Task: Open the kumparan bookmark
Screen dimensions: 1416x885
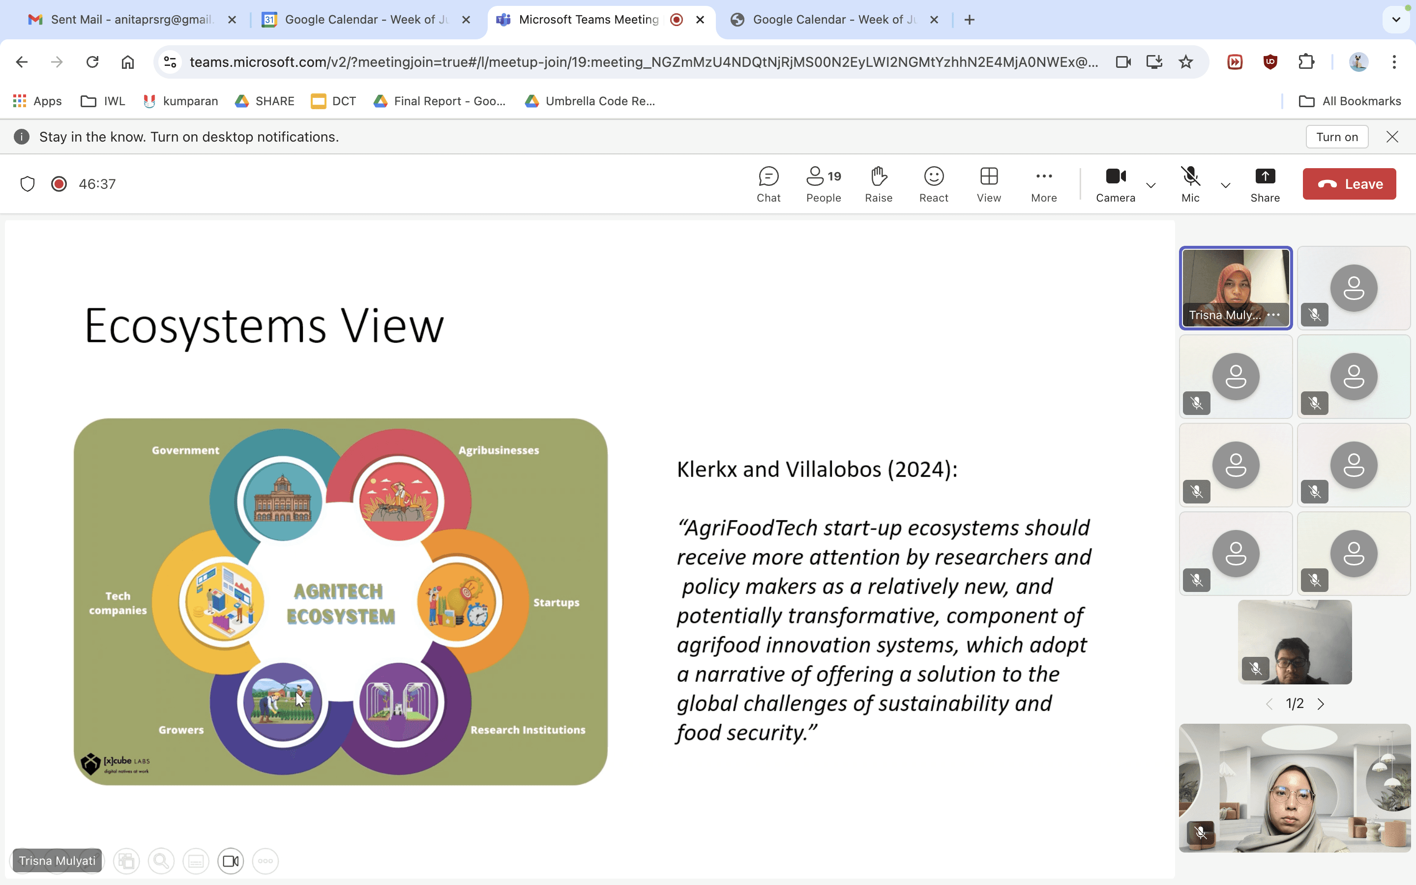Action: (x=180, y=101)
